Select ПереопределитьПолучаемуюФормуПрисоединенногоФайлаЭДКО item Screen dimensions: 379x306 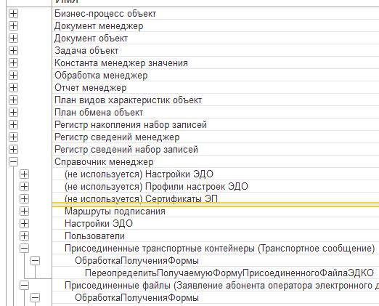click(x=229, y=273)
